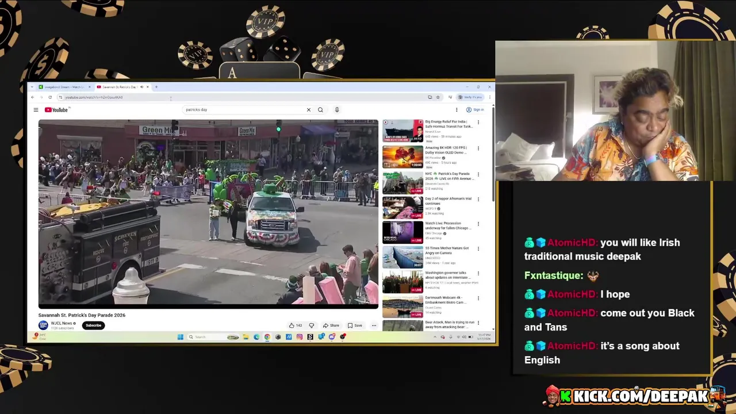The image size is (736, 414).
Task: Reload the browser page
Action: tap(50, 97)
